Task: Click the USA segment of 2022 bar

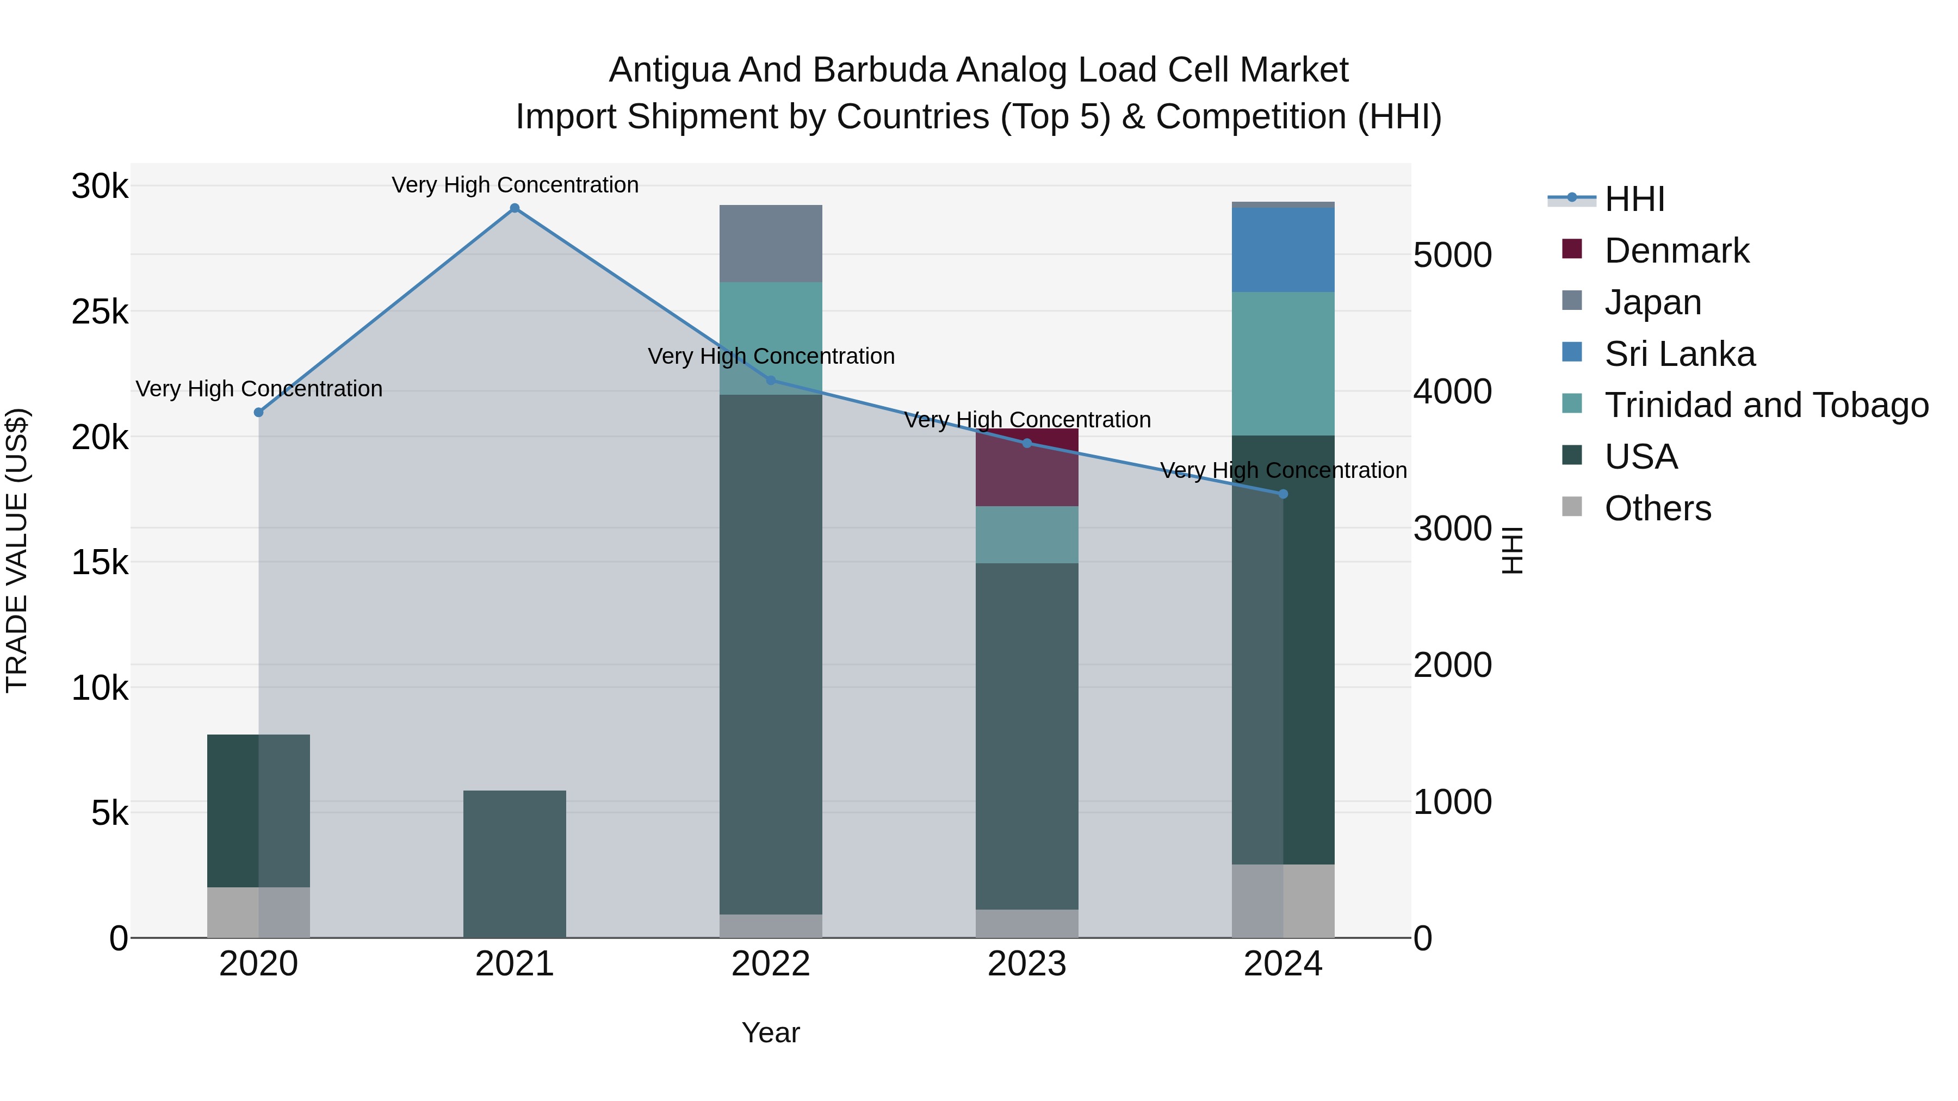Action: tap(771, 654)
